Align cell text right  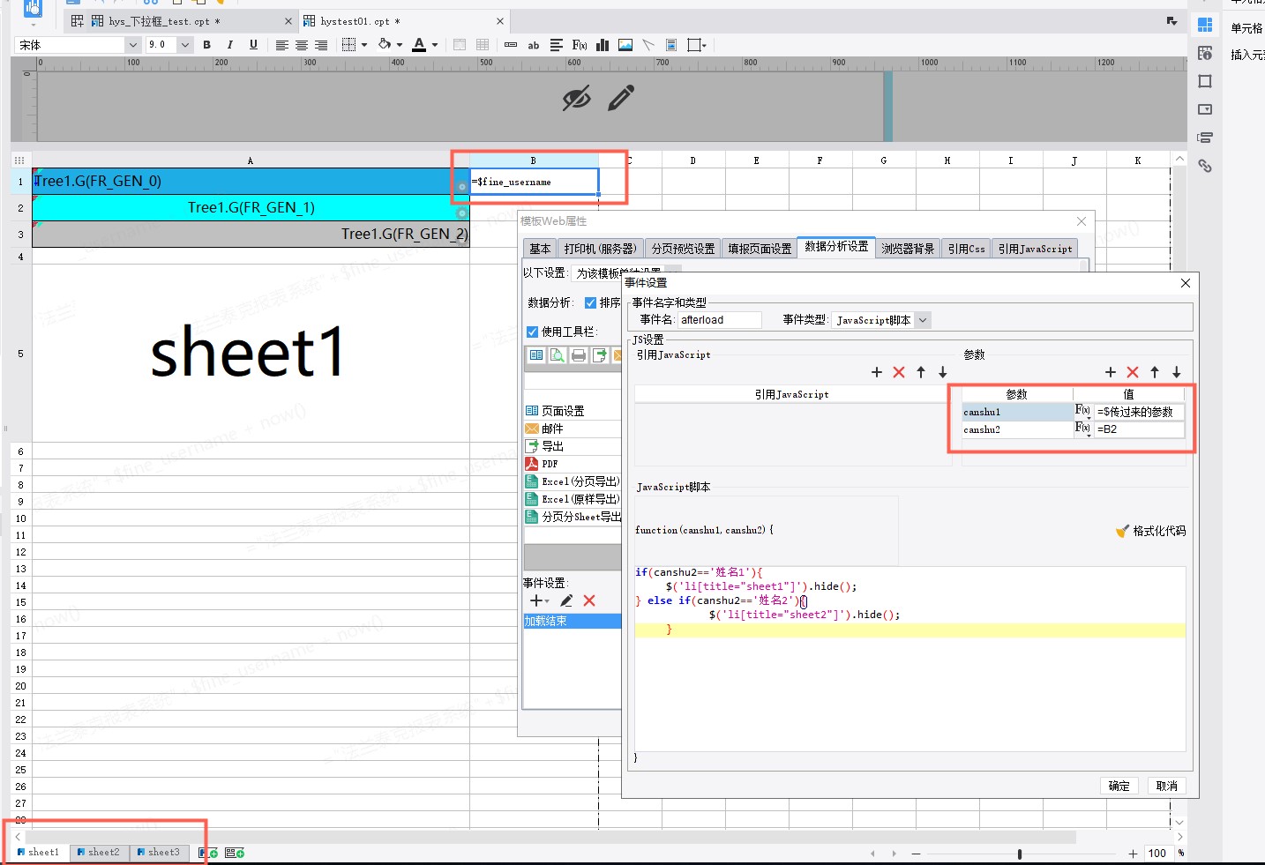(x=321, y=45)
